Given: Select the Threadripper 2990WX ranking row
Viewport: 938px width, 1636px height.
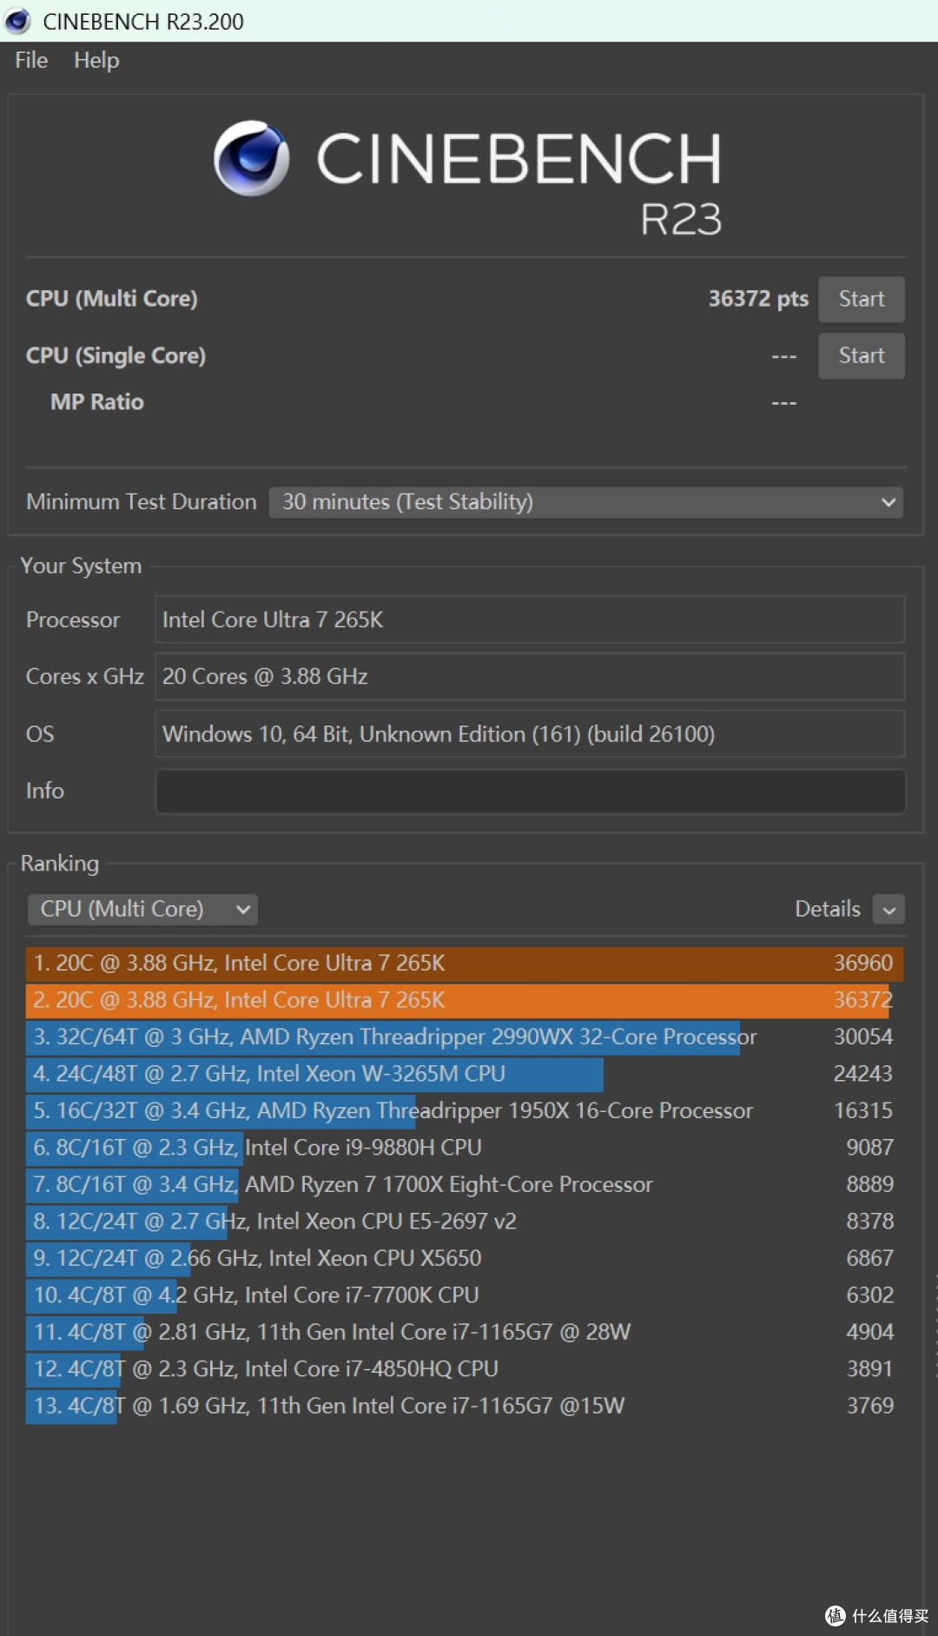Looking at the screenshot, I should 465,1037.
